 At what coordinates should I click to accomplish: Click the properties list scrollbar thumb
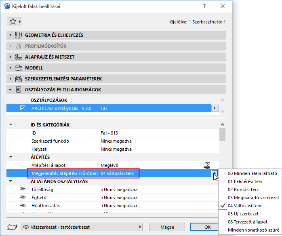click(x=223, y=135)
